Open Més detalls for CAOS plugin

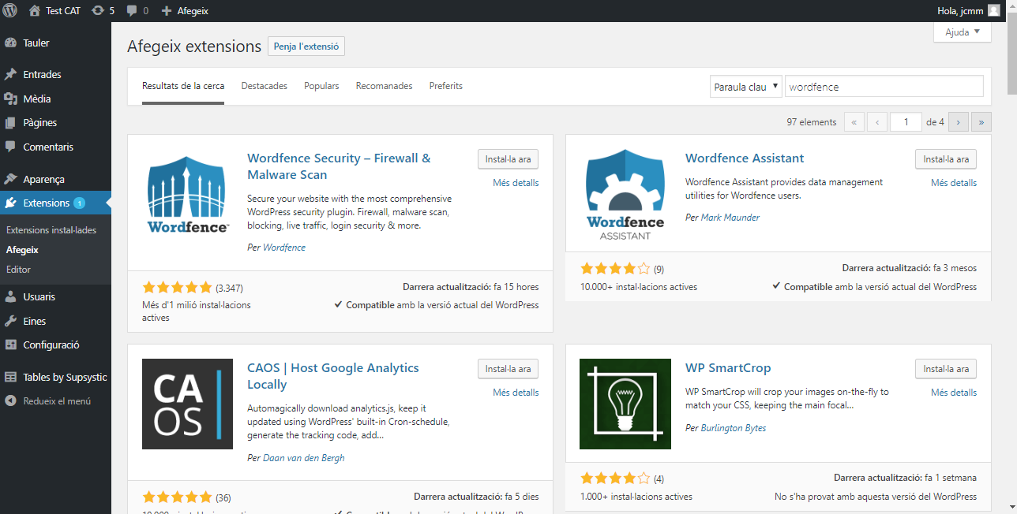point(516,393)
